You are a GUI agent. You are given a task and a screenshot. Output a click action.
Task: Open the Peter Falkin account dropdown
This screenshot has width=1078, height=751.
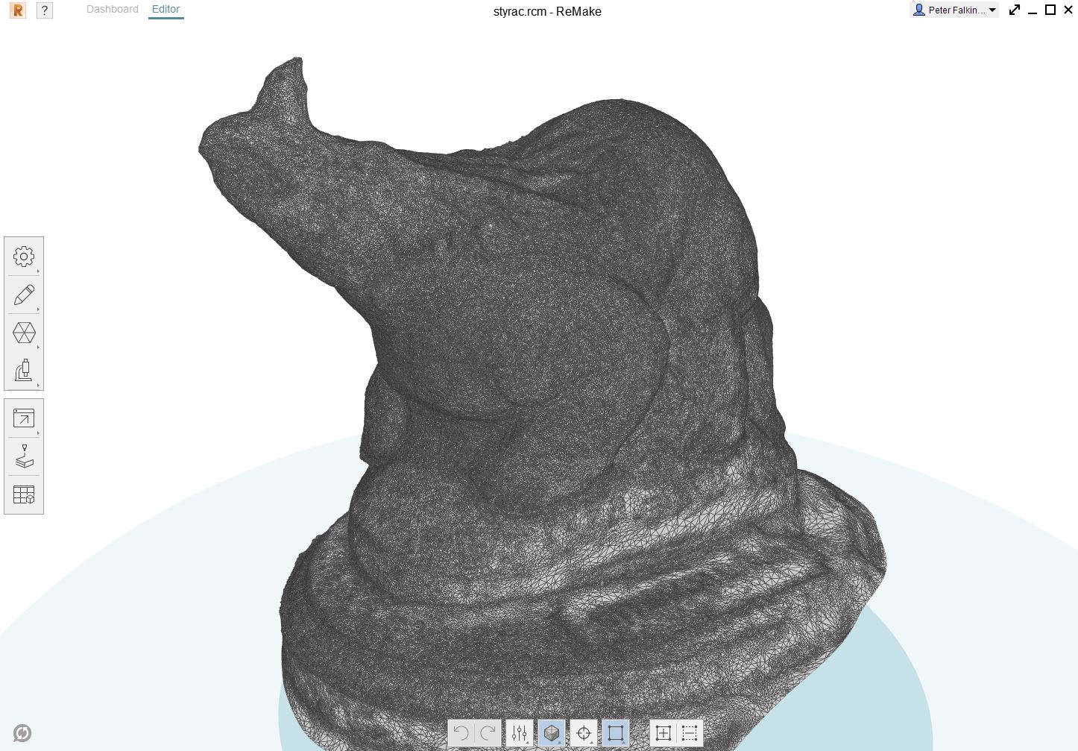click(x=954, y=10)
